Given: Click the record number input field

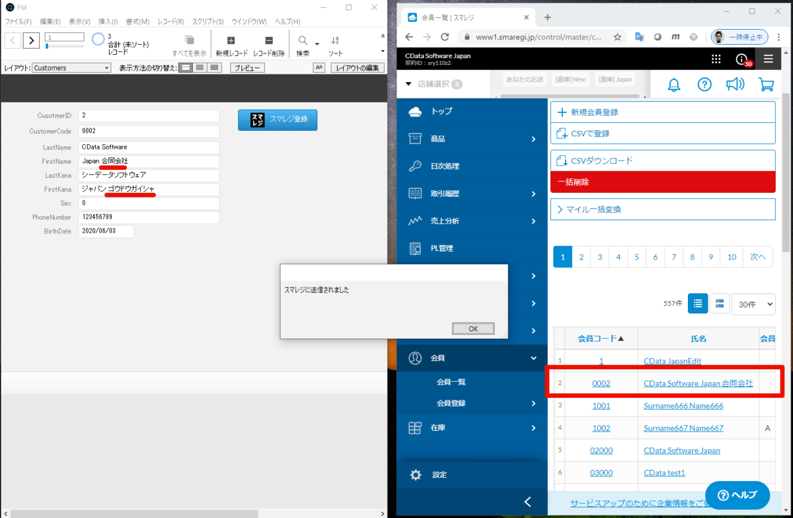Looking at the screenshot, I should [x=64, y=37].
